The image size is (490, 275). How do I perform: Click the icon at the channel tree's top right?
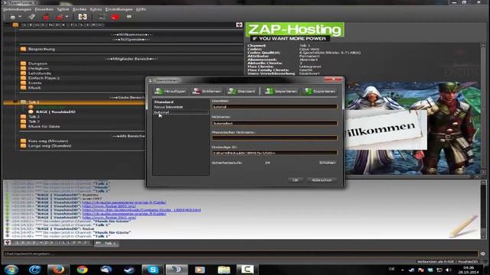[x=239, y=24]
